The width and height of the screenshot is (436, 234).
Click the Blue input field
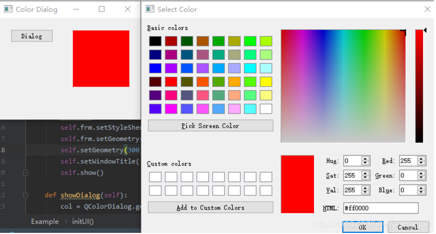tap(409, 190)
